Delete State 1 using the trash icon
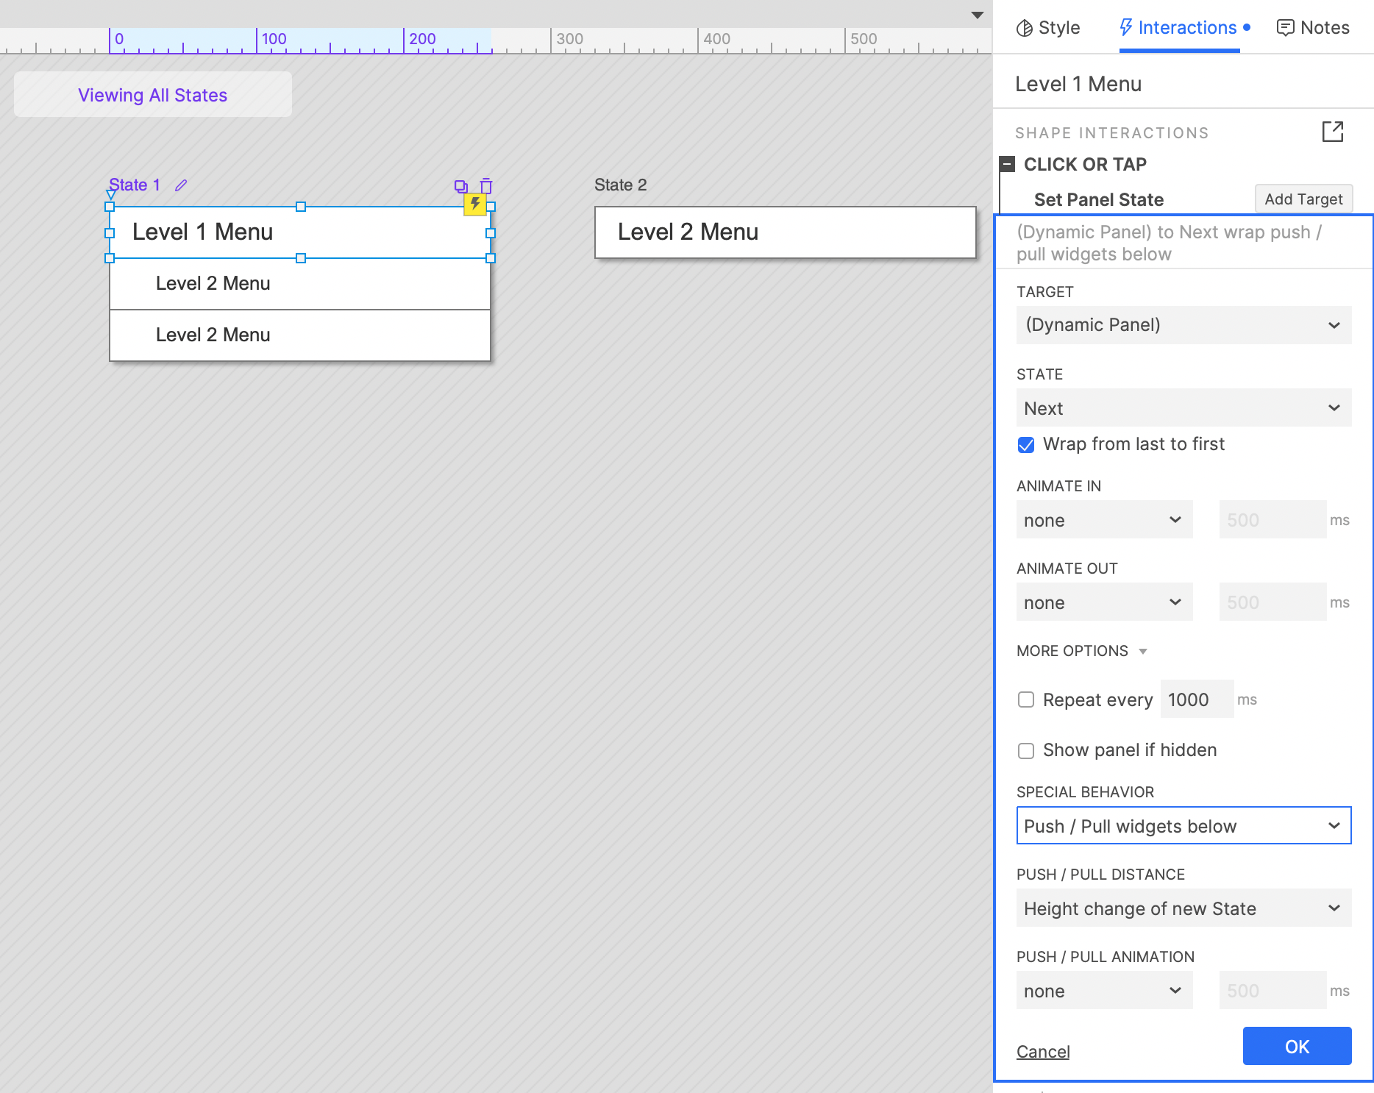This screenshot has height=1093, width=1374. click(486, 186)
